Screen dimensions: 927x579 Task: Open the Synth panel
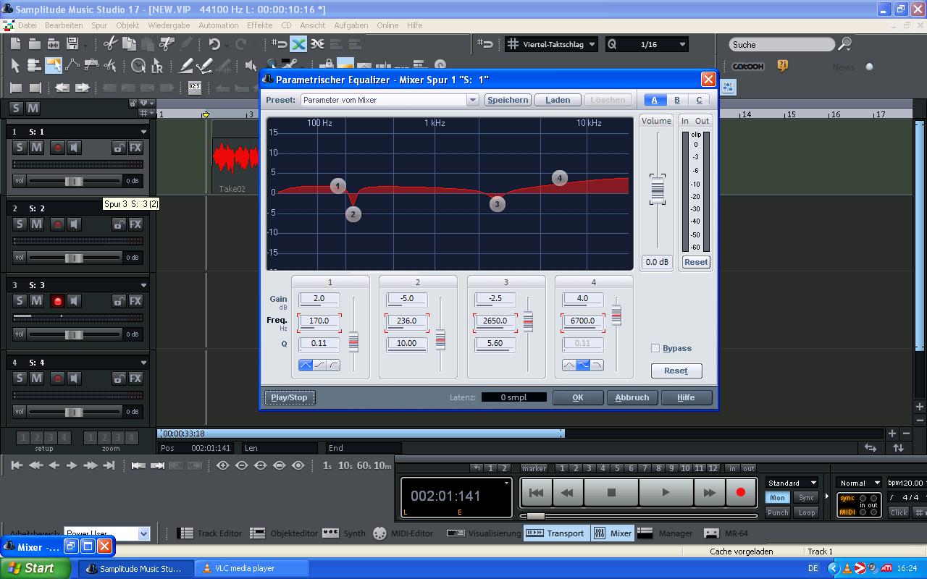344,533
